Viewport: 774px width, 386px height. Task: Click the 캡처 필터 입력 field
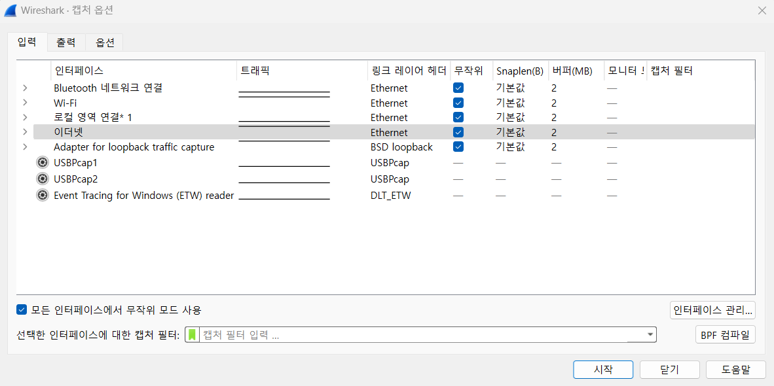[422, 335]
